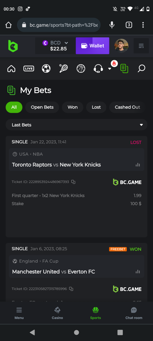Open the Wallet button

(x=92, y=46)
